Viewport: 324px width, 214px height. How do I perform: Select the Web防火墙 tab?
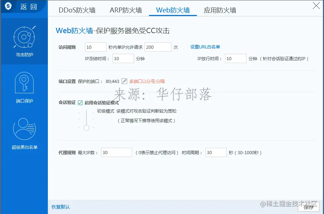pyautogui.click(x=173, y=10)
